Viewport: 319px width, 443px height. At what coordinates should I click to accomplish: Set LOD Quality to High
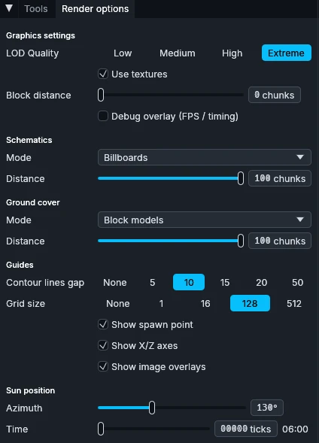(232, 53)
